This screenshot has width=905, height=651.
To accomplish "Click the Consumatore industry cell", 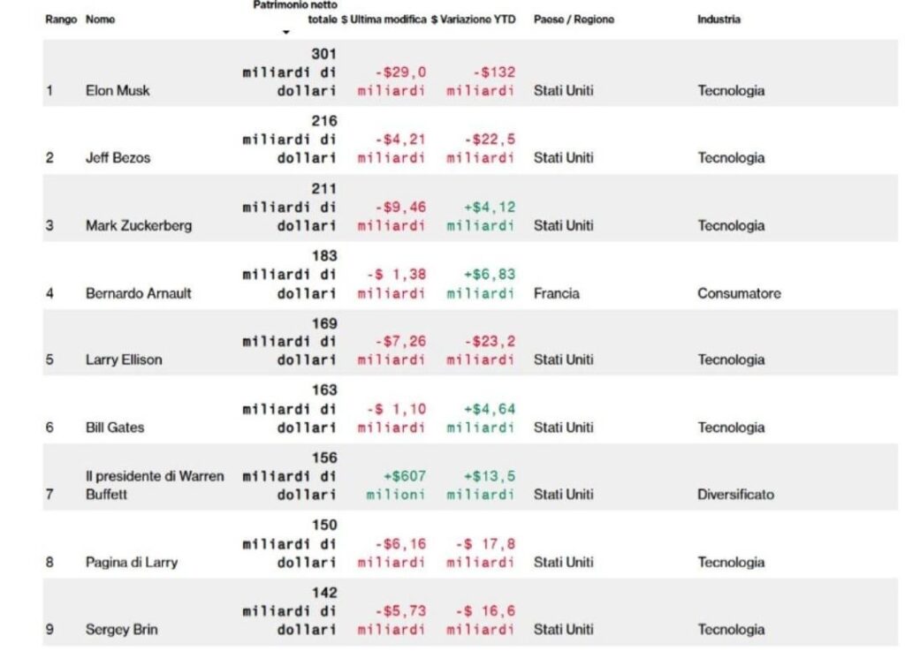I will point(739,293).
